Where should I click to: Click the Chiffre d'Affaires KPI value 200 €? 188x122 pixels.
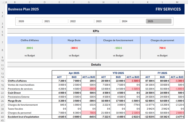(30, 48)
